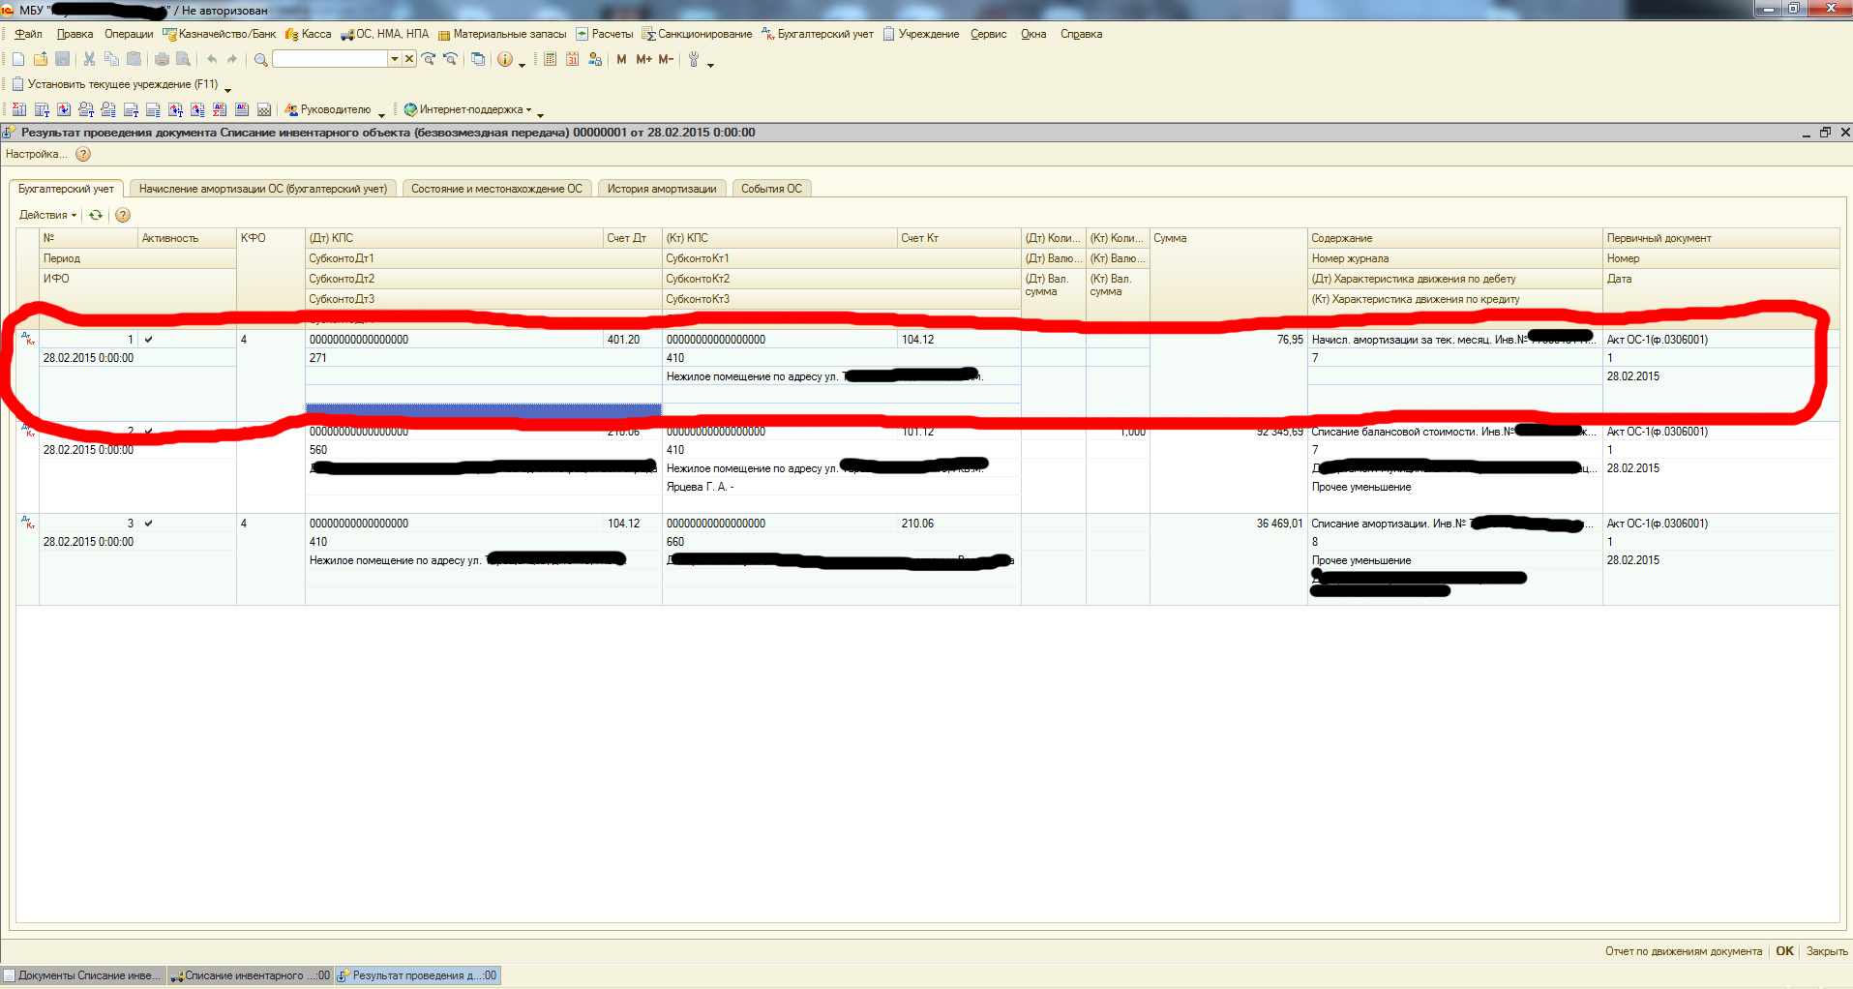Click the open file folder icon
The height and width of the screenshot is (989, 1853).
coord(41,59)
